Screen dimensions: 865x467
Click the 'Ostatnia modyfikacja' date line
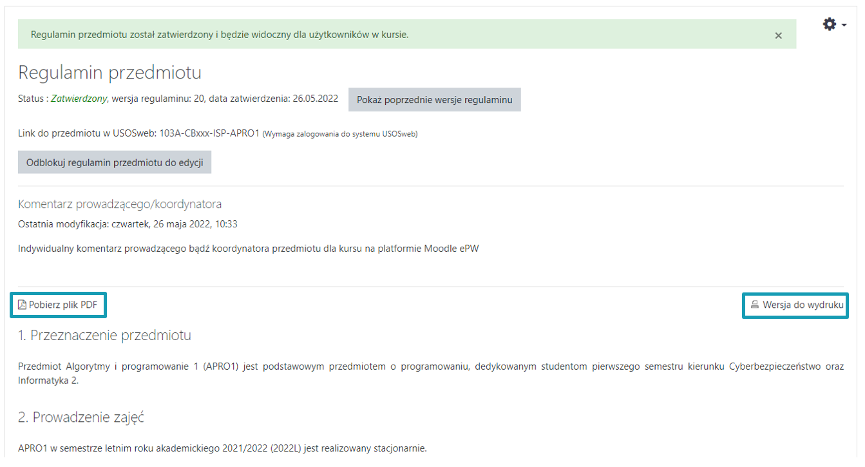[x=128, y=224]
